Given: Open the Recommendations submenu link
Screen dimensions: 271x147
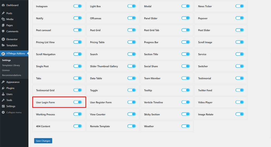Looking at the screenshot, I should (12, 75).
